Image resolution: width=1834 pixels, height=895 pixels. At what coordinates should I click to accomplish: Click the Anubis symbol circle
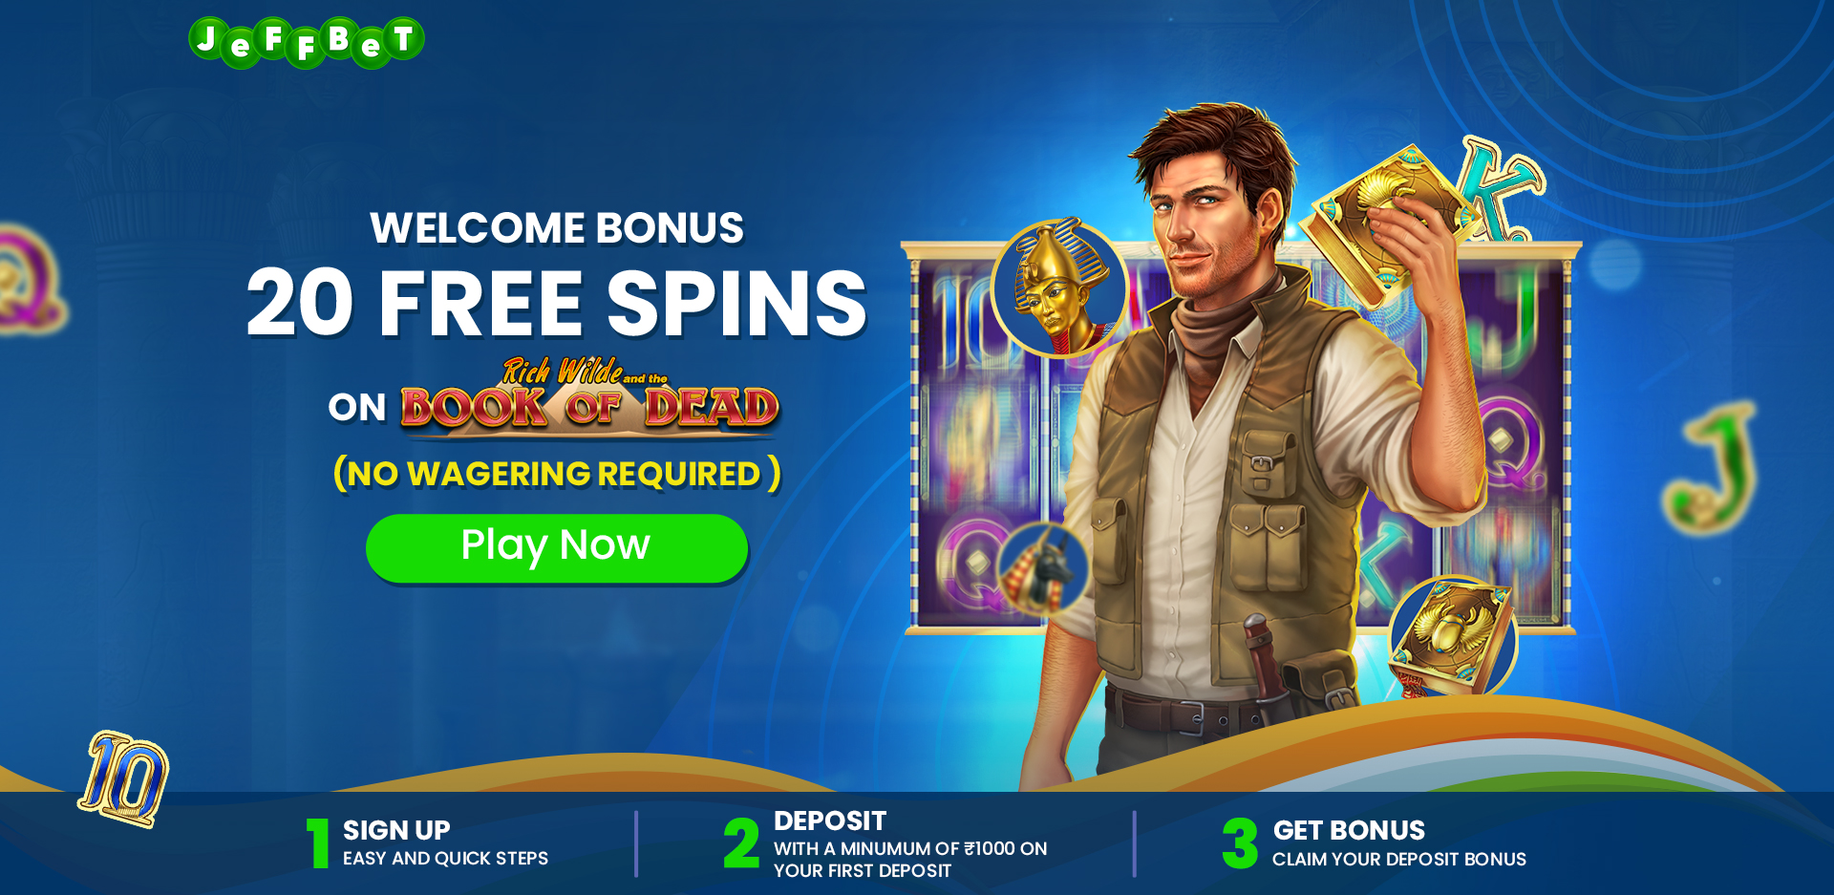pos(1044,568)
